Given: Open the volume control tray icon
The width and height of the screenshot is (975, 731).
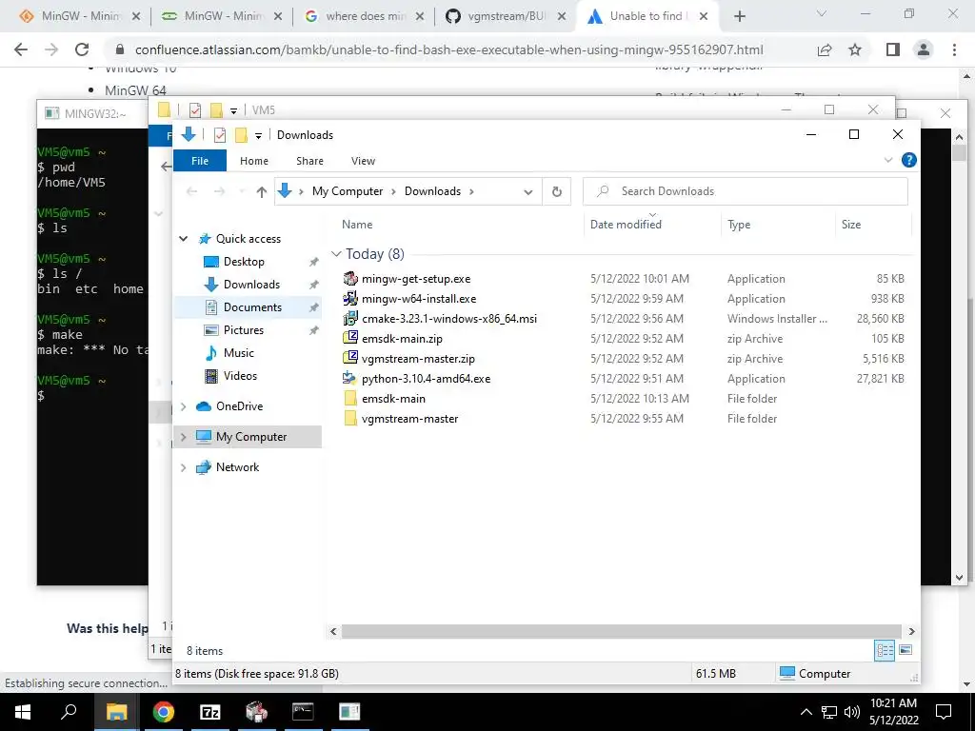Looking at the screenshot, I should pos(851,712).
